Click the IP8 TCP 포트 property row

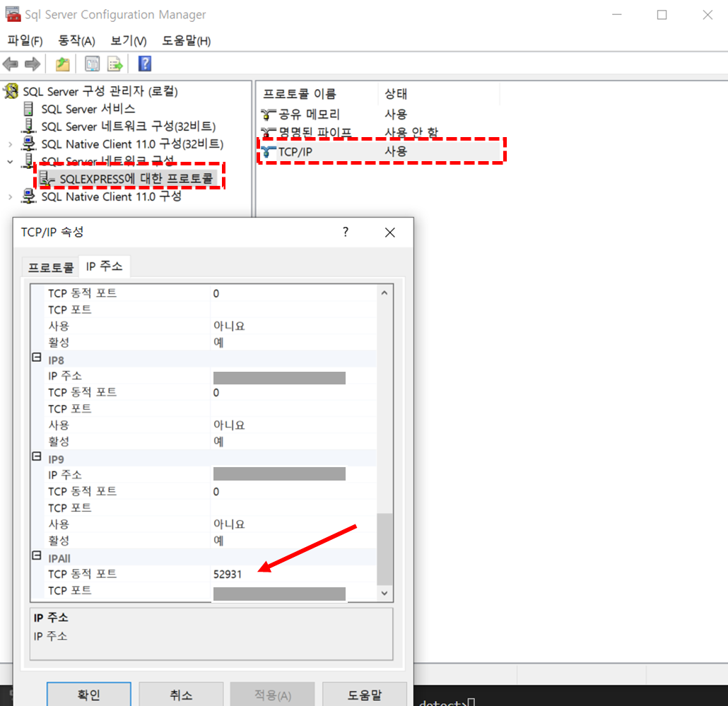click(x=211, y=409)
